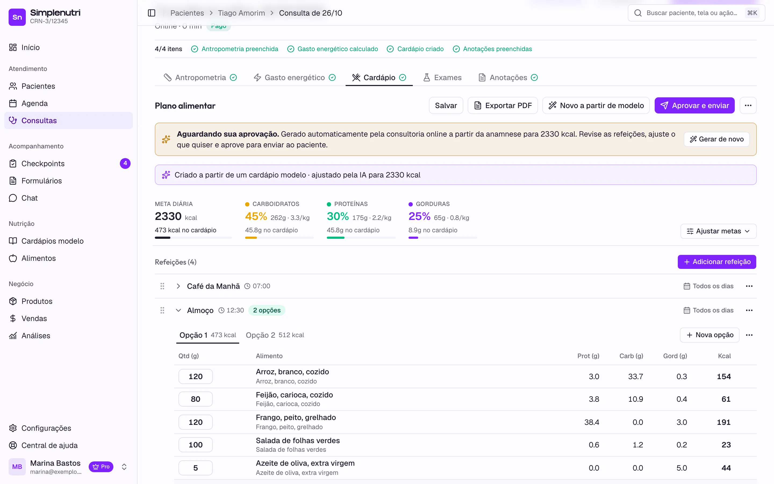Screen dimensions: 774x484
Task: Expand the Marina Bastos account switcher
Action: click(124, 467)
